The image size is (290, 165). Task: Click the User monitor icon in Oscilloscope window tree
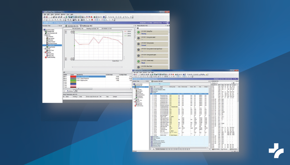[47, 38]
